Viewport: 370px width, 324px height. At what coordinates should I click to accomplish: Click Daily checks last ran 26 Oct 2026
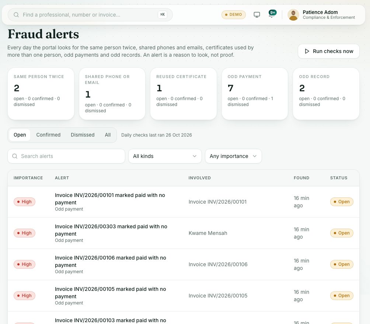(x=157, y=135)
